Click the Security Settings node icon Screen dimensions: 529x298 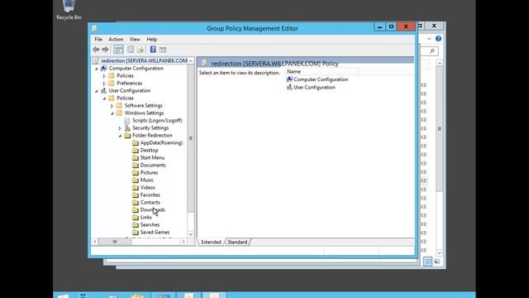point(127,128)
